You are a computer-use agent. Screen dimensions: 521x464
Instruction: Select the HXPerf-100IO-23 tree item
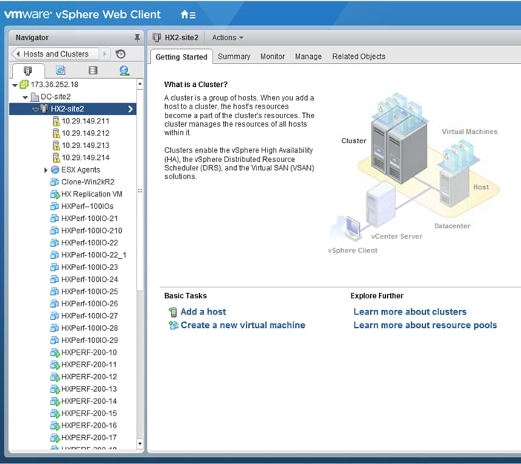pyautogui.click(x=89, y=267)
